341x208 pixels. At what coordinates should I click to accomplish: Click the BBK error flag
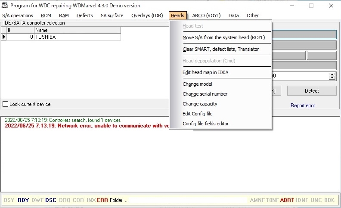tap(329, 200)
